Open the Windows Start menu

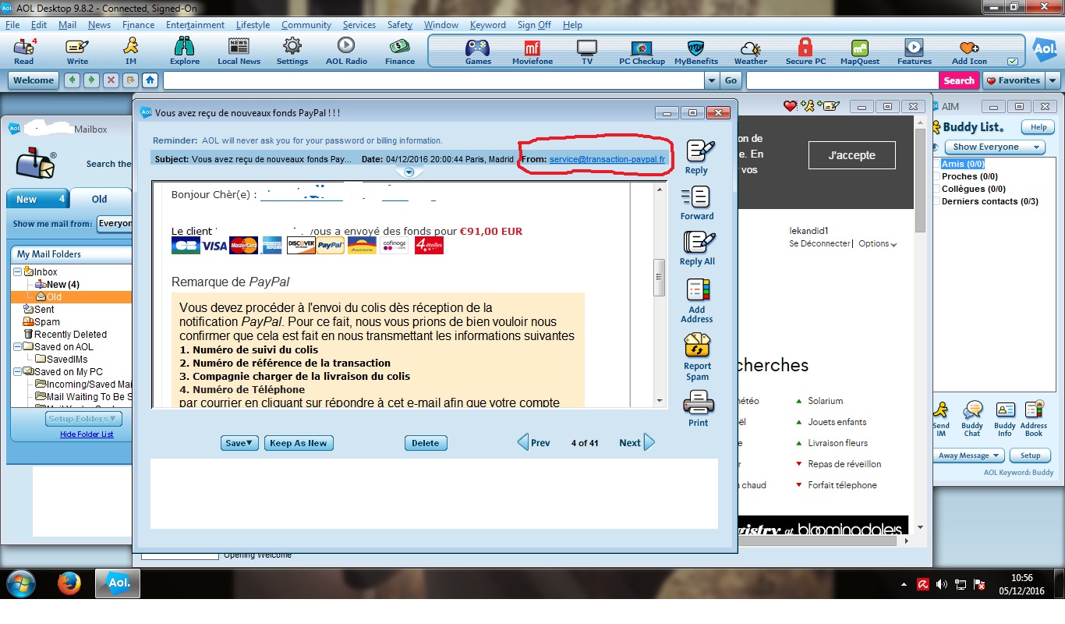pyautogui.click(x=19, y=583)
